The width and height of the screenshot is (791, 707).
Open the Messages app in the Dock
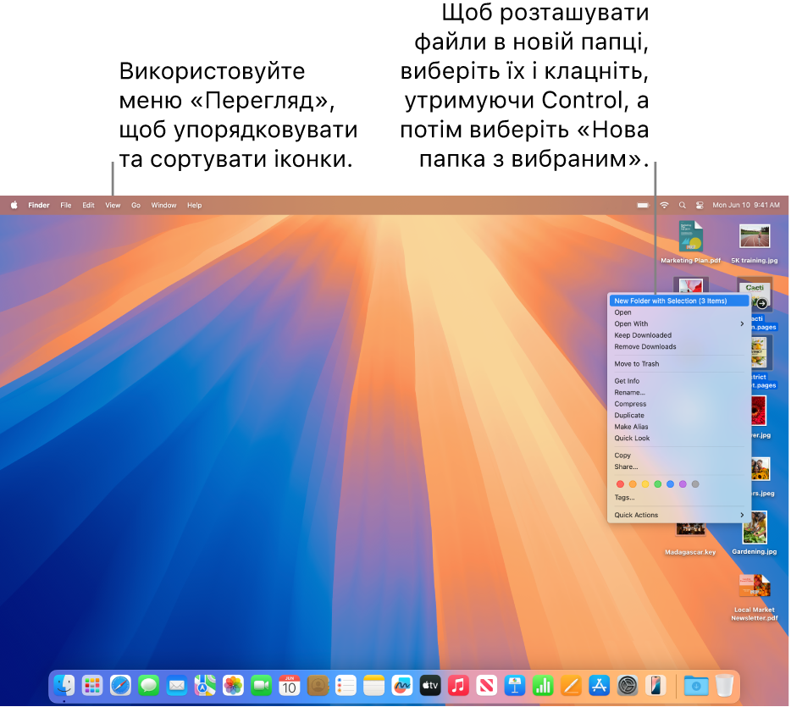[149, 686]
